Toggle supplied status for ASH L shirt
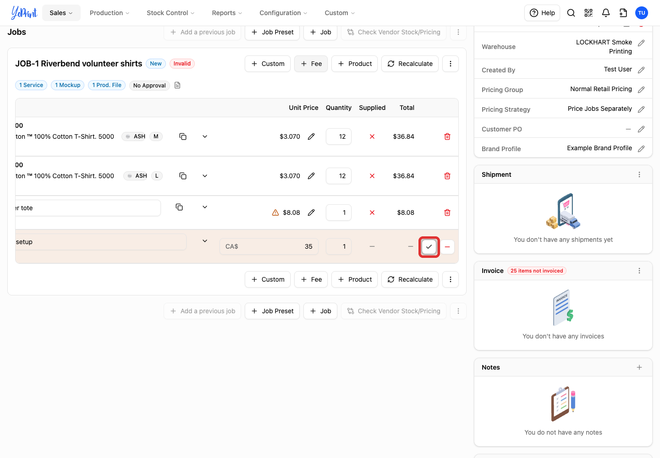Image resolution: width=660 pixels, height=458 pixels. 372,176
